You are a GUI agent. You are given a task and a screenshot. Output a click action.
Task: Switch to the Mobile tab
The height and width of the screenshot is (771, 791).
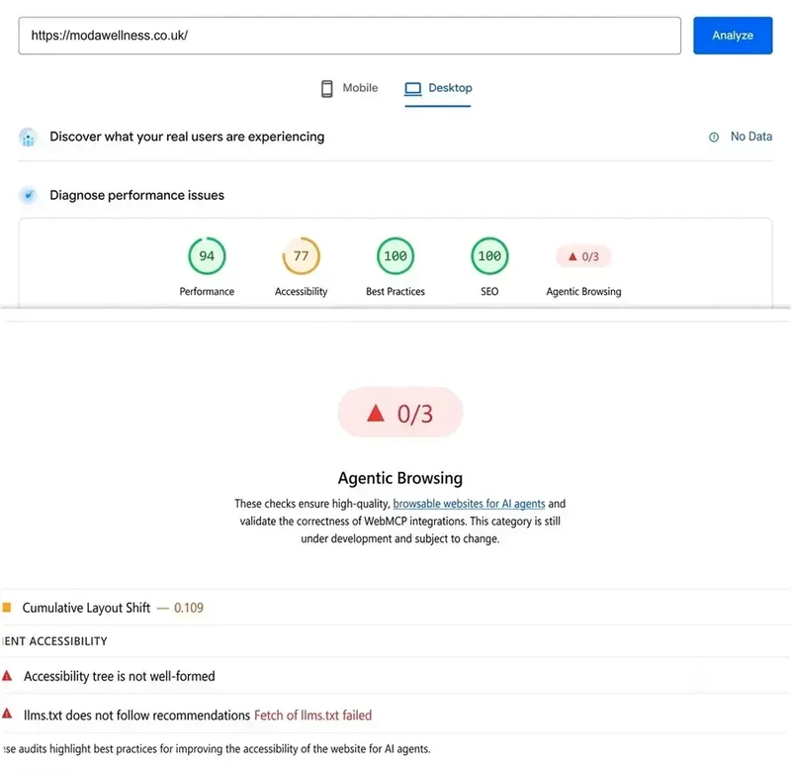tap(349, 88)
